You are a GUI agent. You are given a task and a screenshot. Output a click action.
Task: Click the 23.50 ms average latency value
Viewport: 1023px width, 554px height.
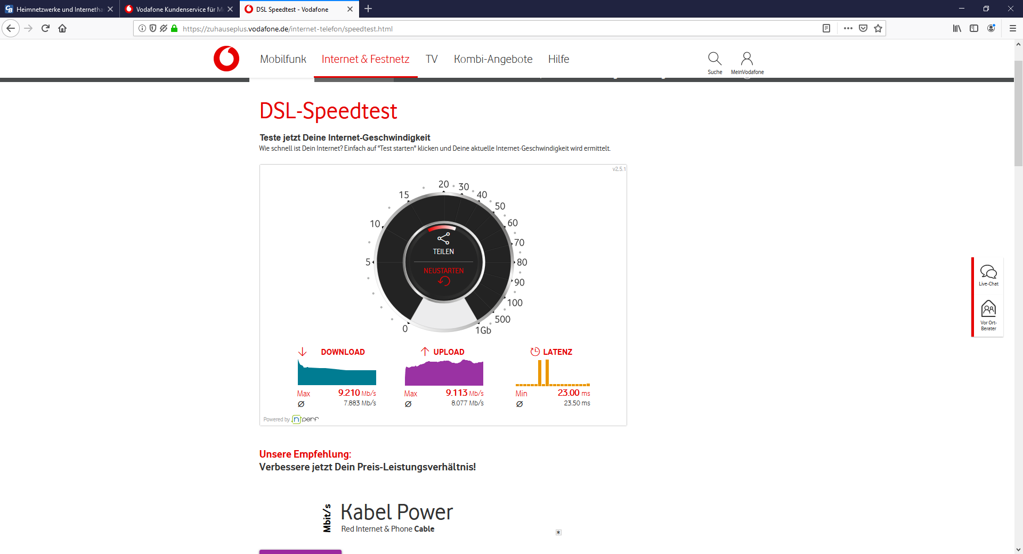577,403
